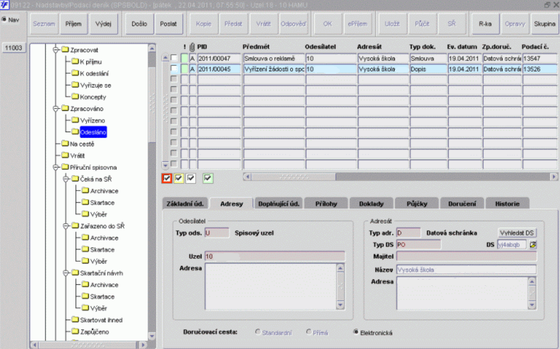Click the tree panel scroll down arrow
This screenshot has height=349, width=560.
152,336
